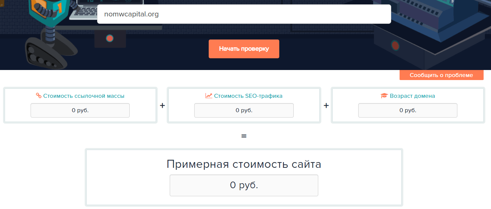Image resolution: width=491 pixels, height=209 pixels.
Task: Click the orange circle button on left panel graphic
Action: click(x=110, y=38)
